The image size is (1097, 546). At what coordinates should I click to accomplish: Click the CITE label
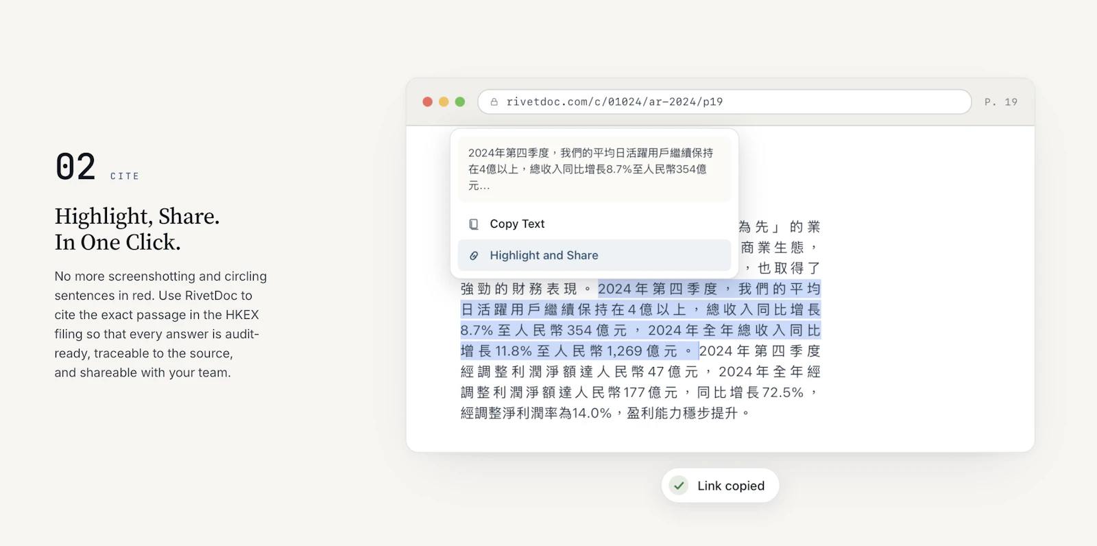[x=125, y=176]
